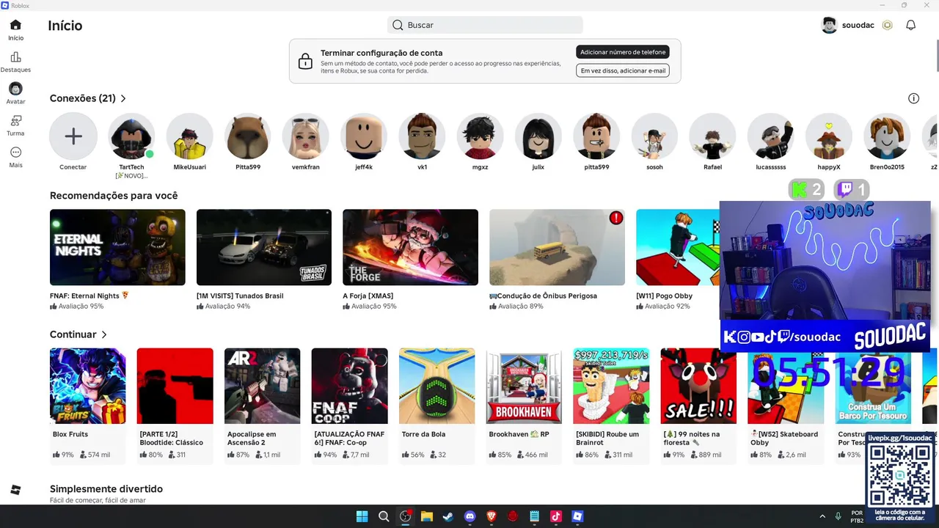
Task: Open the Roblox taskbar icon
Action: [x=577, y=516]
